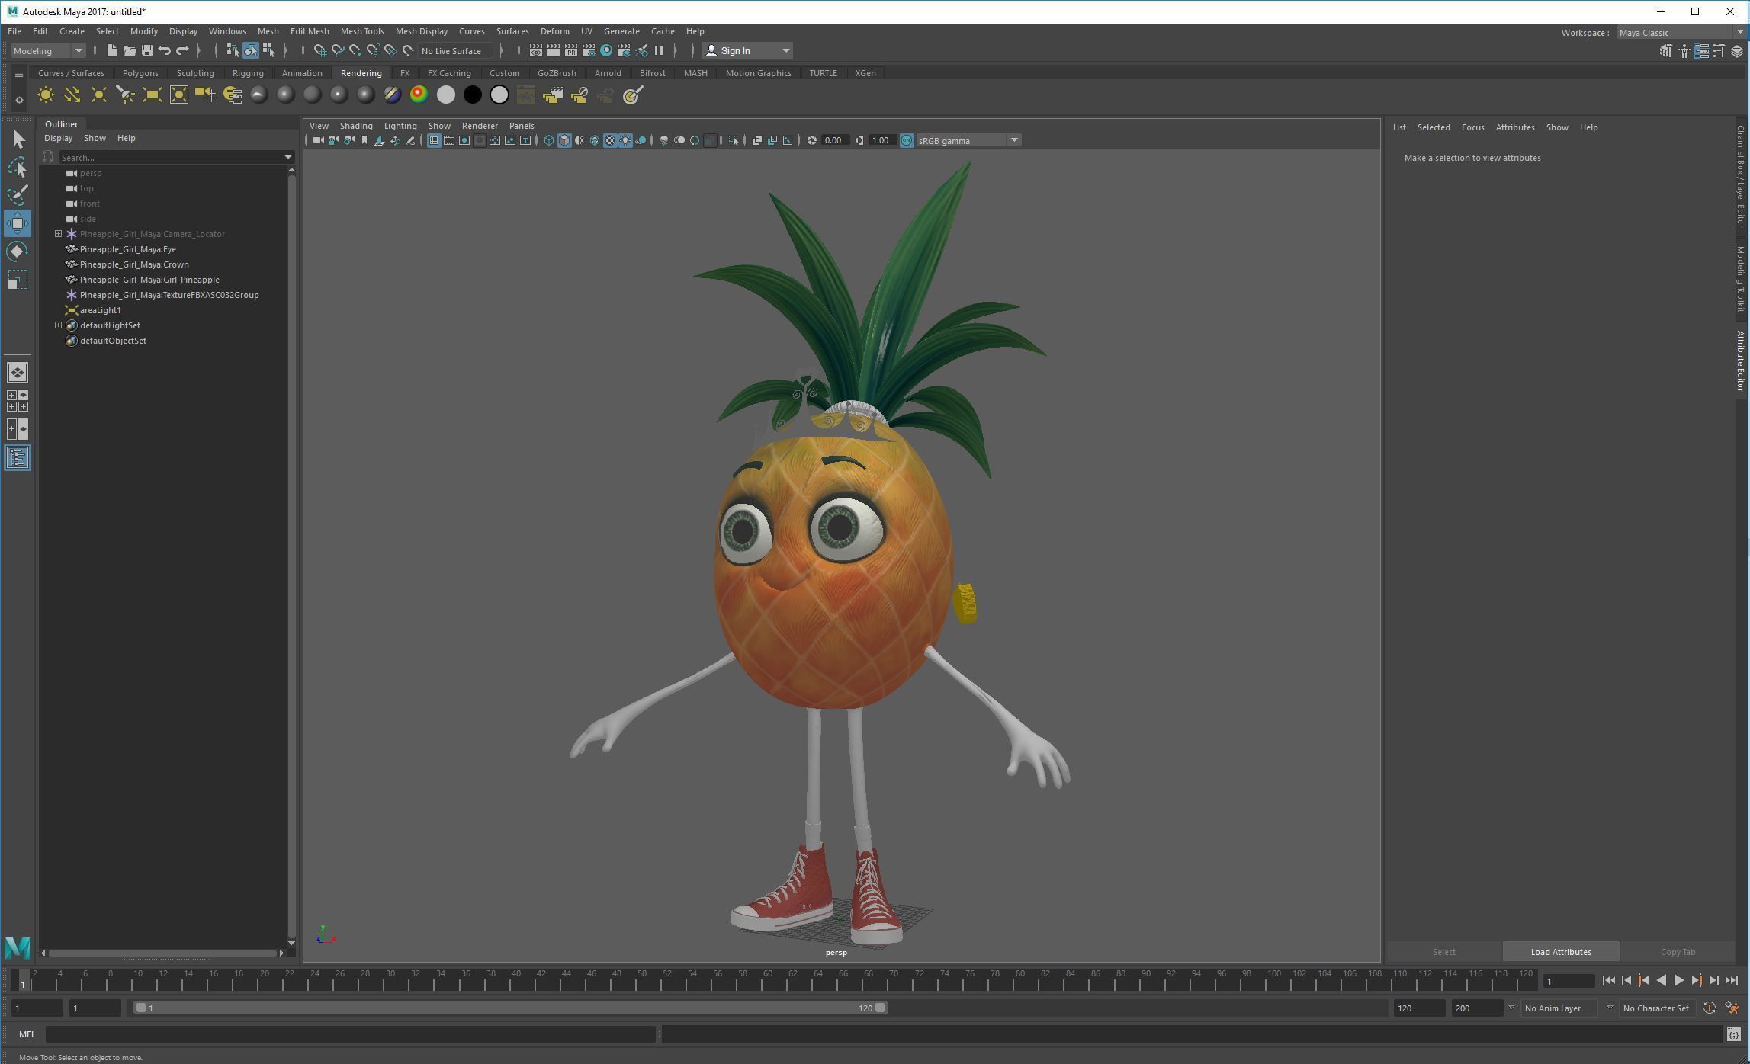
Task: Click the play forwards button
Action: tap(1678, 981)
